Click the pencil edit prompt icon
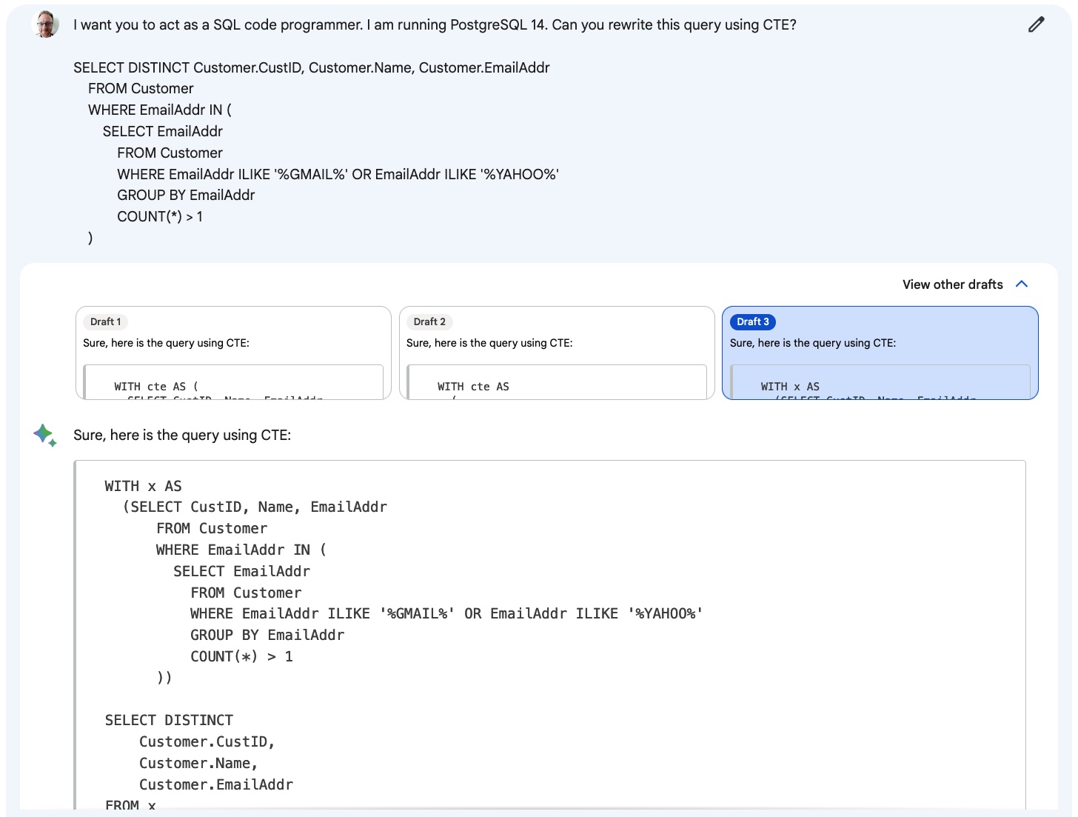Viewport: 1078px width, 817px height. [x=1037, y=24]
